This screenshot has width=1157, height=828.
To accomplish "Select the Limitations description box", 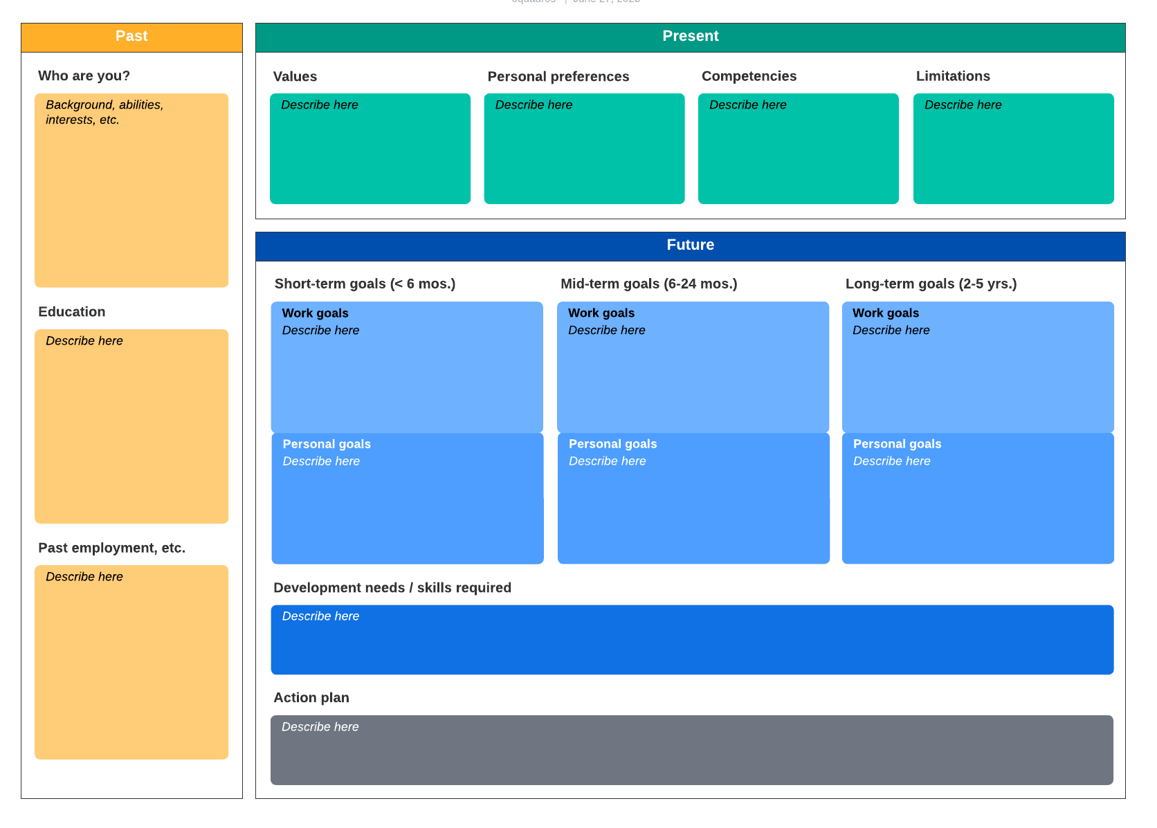I will 1013,149.
